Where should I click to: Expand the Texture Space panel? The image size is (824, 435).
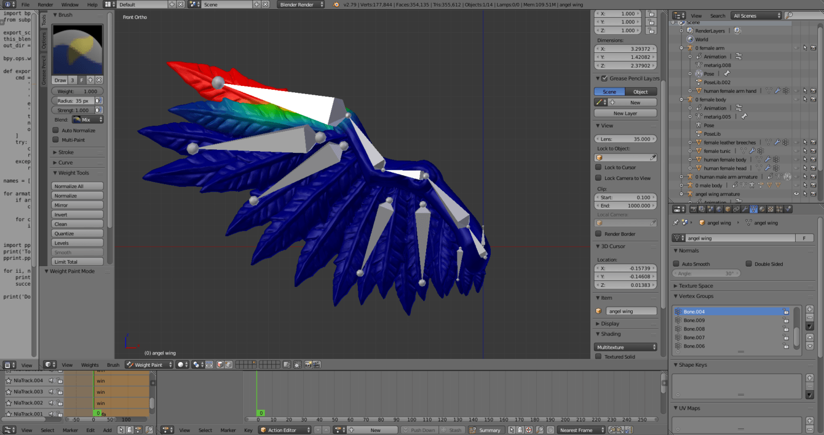(696, 286)
